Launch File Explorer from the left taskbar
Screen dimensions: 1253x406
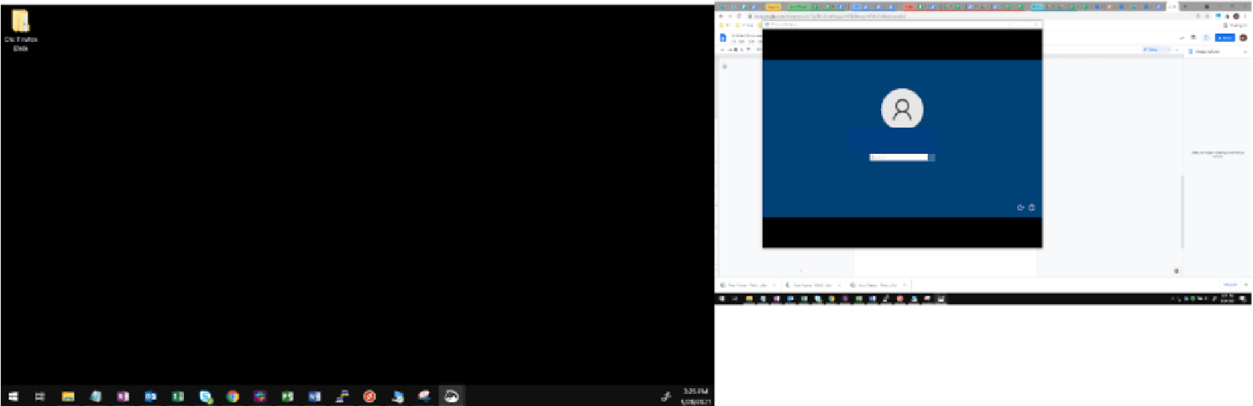(68, 396)
